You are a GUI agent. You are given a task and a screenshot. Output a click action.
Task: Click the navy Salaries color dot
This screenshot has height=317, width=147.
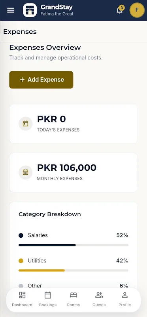point(21,235)
